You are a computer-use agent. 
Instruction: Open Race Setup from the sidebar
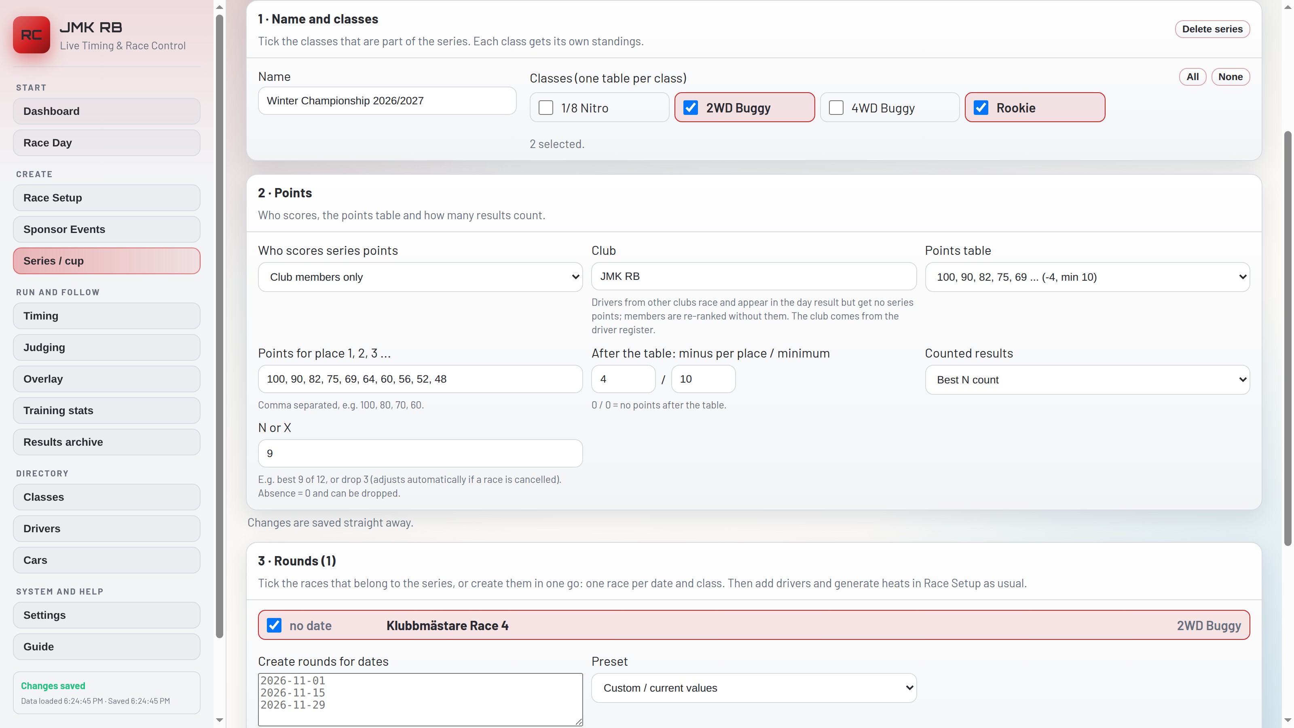106,198
